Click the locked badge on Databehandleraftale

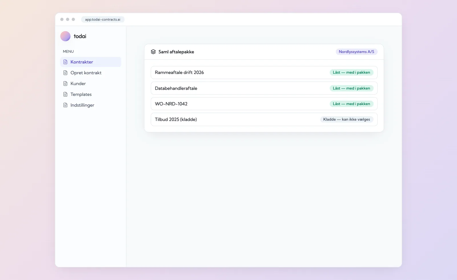[351, 88]
